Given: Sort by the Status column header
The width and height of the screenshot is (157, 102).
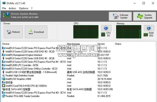Looking at the screenshot, I should click(118, 44).
